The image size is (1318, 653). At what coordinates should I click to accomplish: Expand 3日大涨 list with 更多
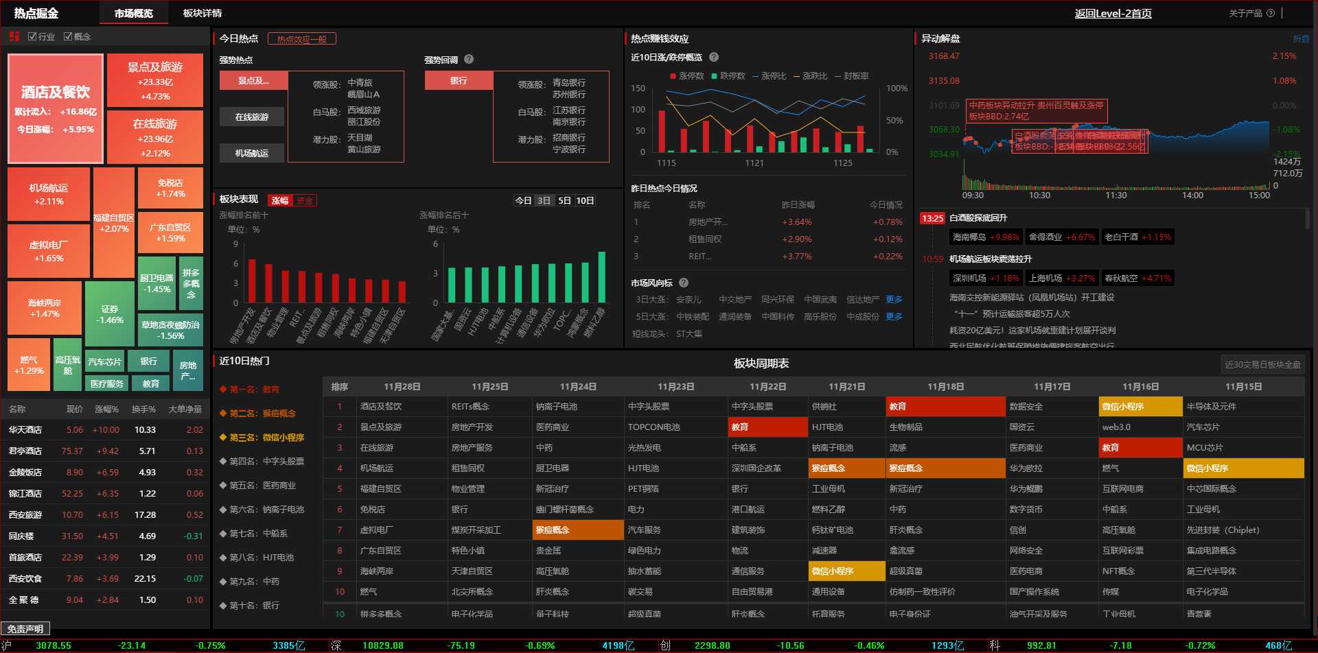click(x=894, y=299)
